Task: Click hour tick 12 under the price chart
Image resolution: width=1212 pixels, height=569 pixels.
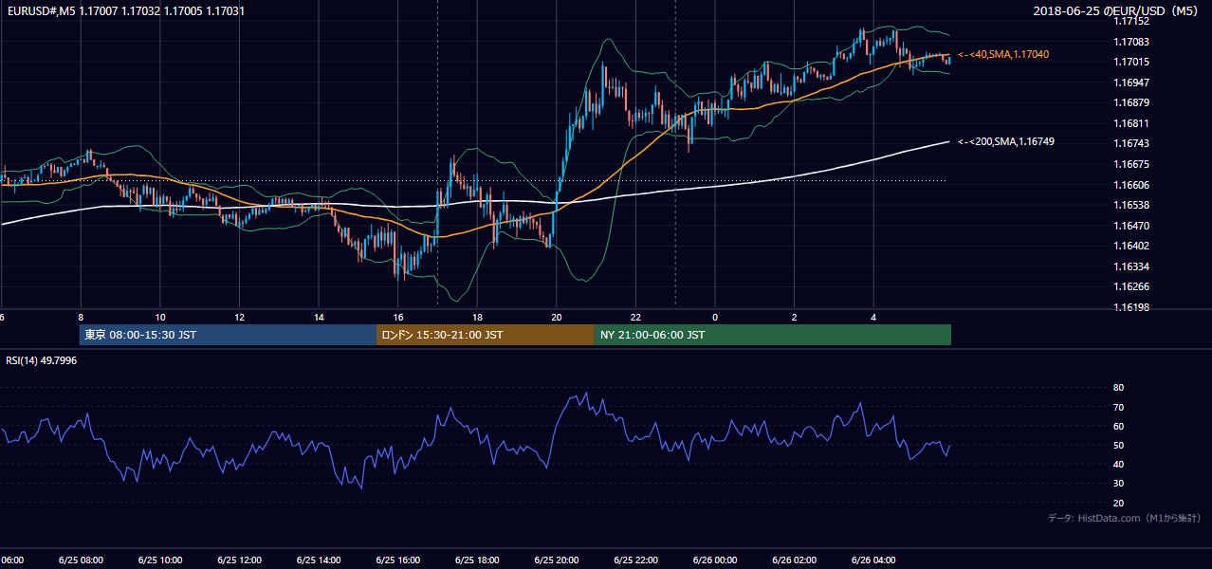Action: coord(240,318)
